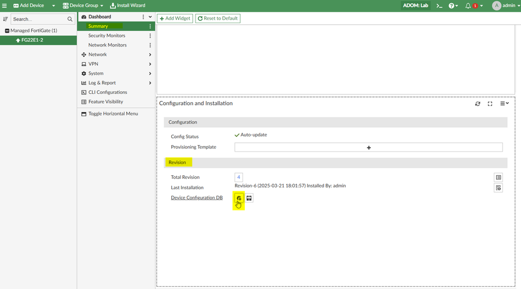Click the device search input field
Screen dimensions: 521x289
(x=38, y=19)
